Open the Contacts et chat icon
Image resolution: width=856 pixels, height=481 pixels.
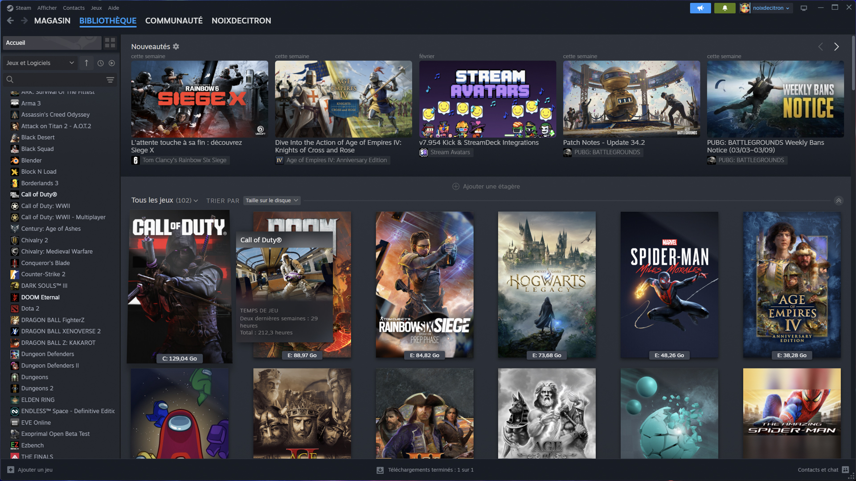click(845, 469)
